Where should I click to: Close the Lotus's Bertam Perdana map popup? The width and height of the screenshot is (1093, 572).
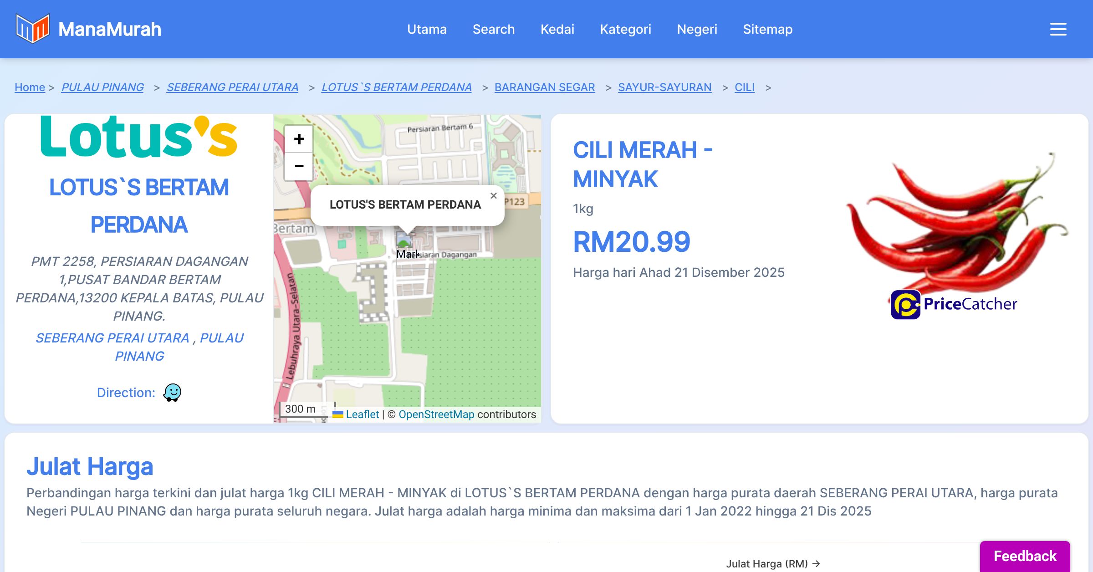tap(493, 196)
